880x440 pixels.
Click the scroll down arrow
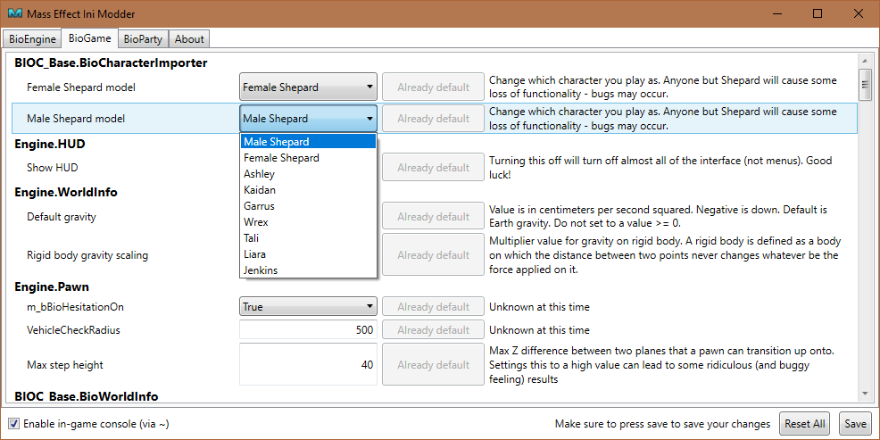[865, 395]
